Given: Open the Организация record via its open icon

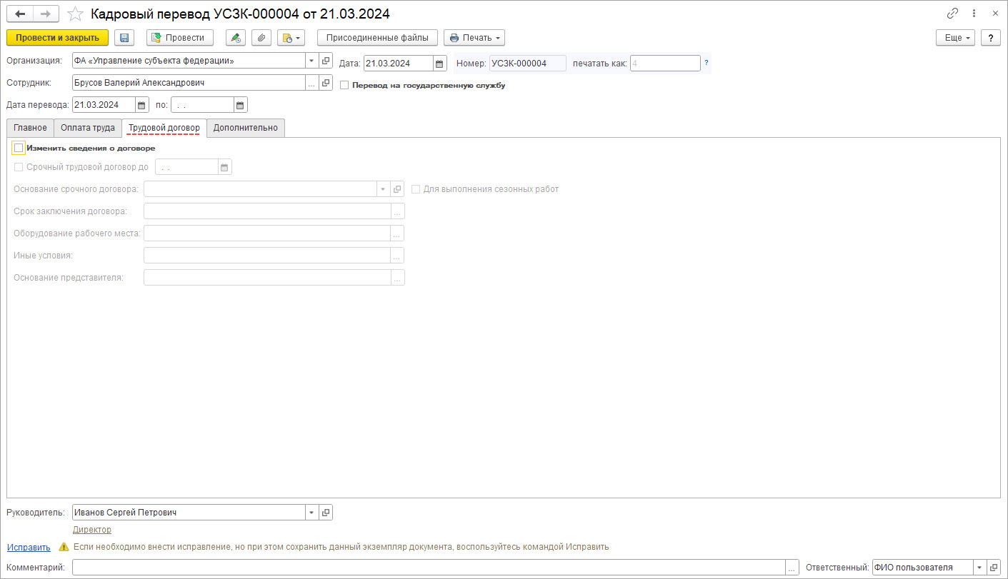Looking at the screenshot, I should [325, 61].
